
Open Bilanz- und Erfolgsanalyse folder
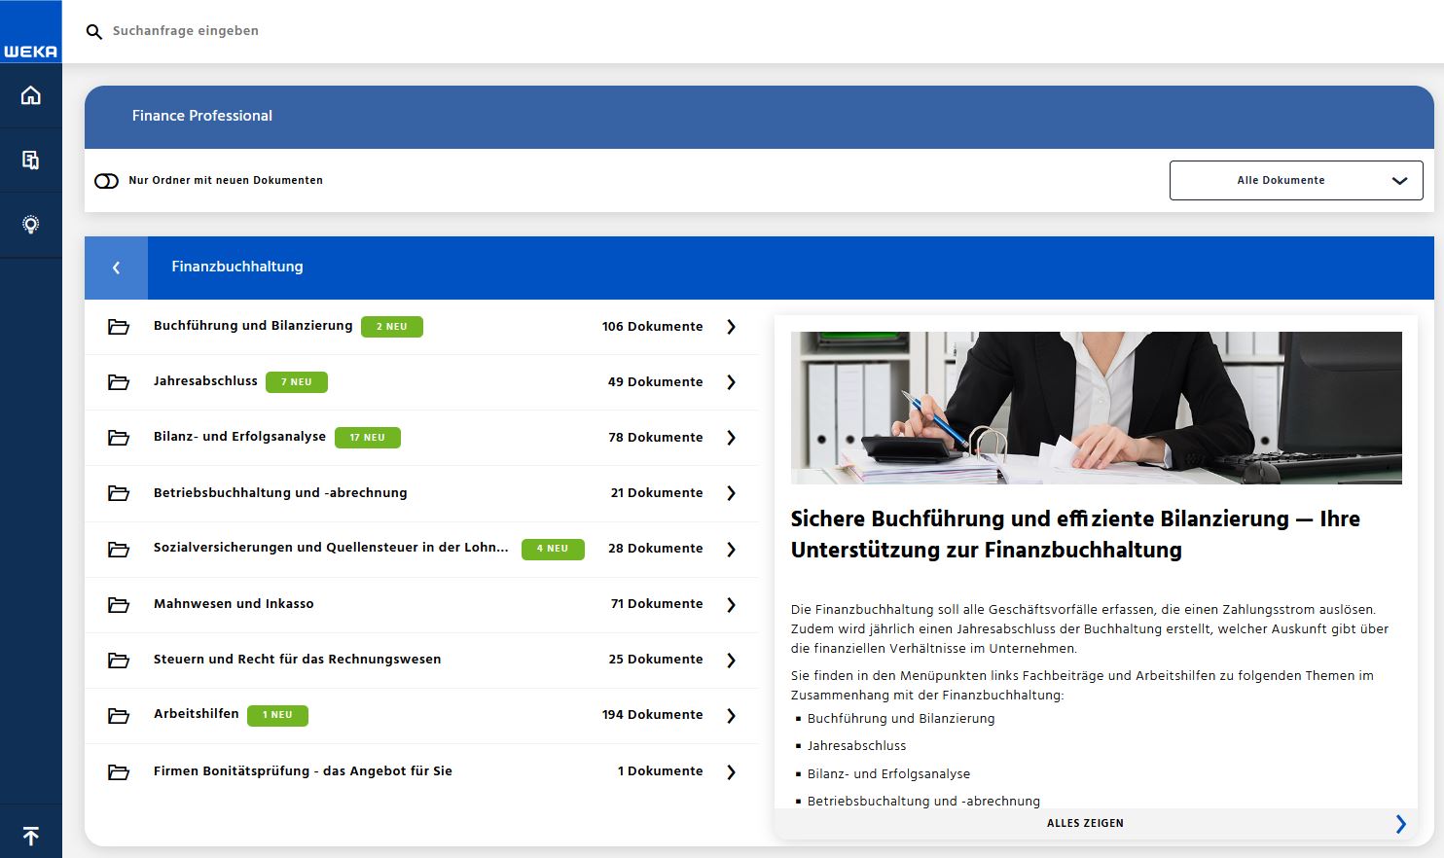click(239, 437)
